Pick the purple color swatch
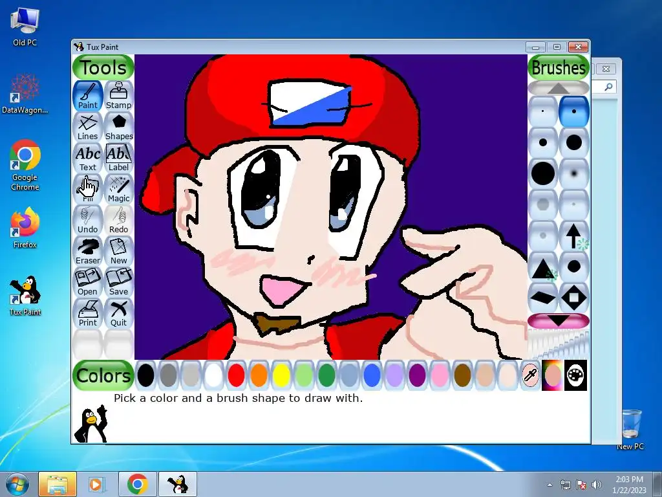The image size is (662, 497). [417, 375]
